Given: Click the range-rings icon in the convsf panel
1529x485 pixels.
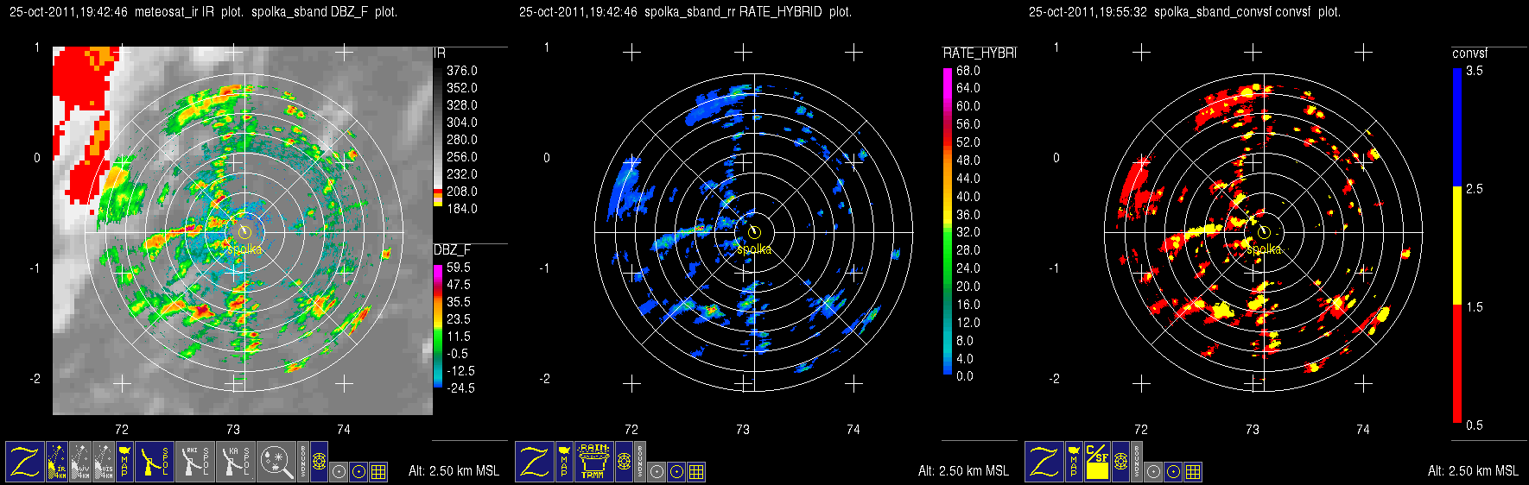Looking at the screenshot, I should pyautogui.click(x=1120, y=462).
